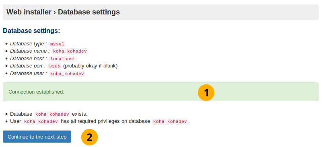Viewport: 323px width, 147px height.
Task: Click the user koha_kohadev in privileges line
Action: click(41, 122)
